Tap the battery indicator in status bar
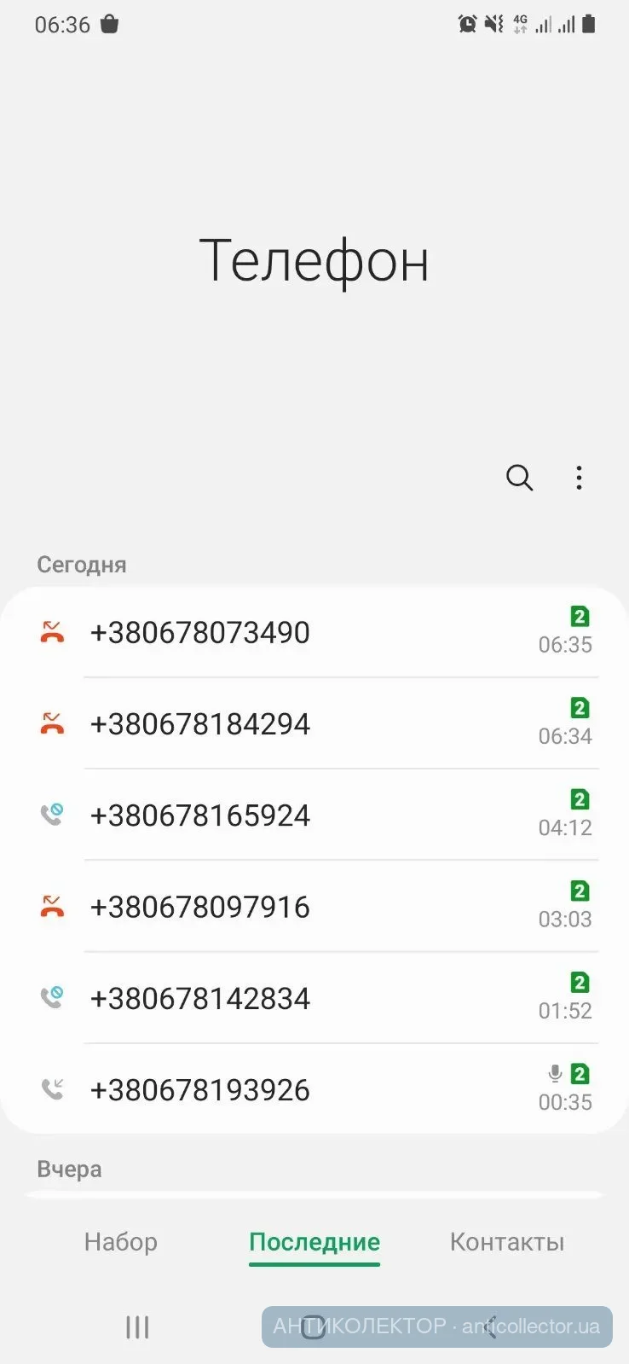629x1364 pixels. tap(589, 25)
